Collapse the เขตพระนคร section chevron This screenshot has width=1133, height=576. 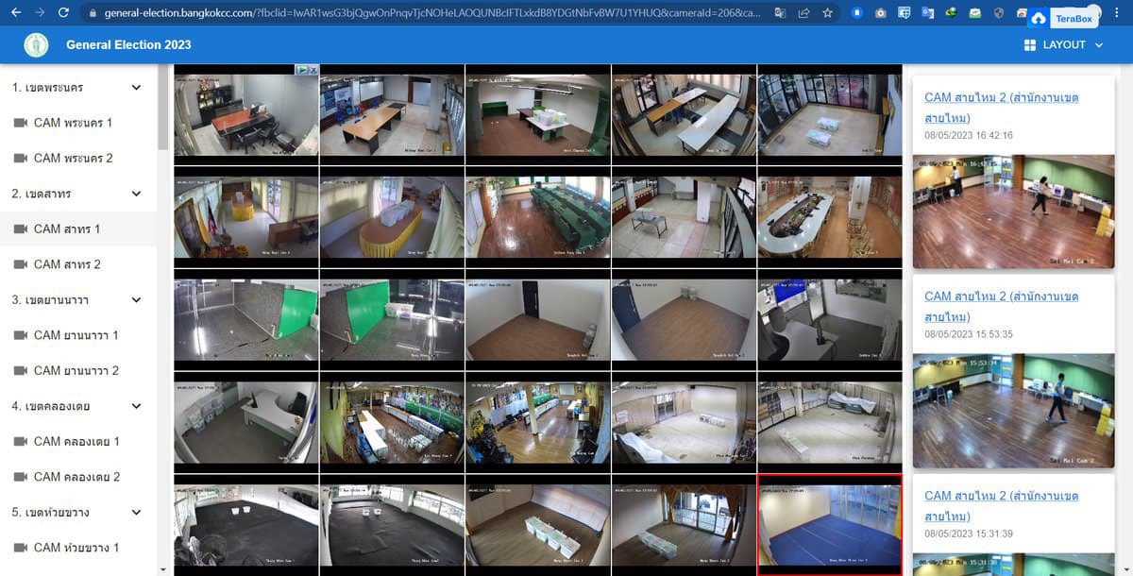[137, 87]
